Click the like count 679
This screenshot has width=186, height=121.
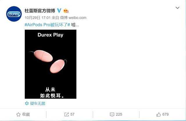click(x=165, y=114)
